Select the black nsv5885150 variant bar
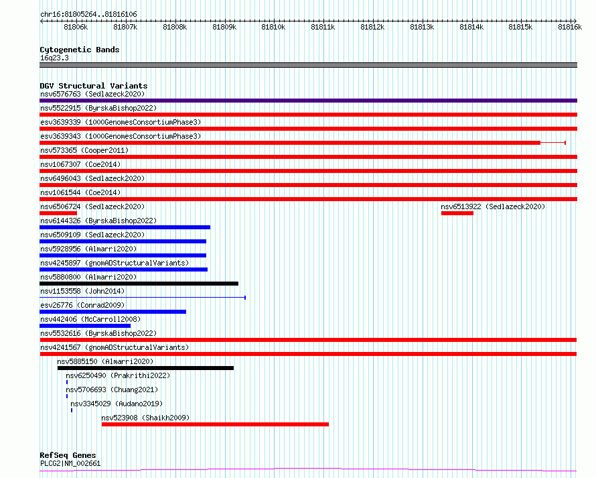This screenshot has width=596, height=478. click(145, 368)
